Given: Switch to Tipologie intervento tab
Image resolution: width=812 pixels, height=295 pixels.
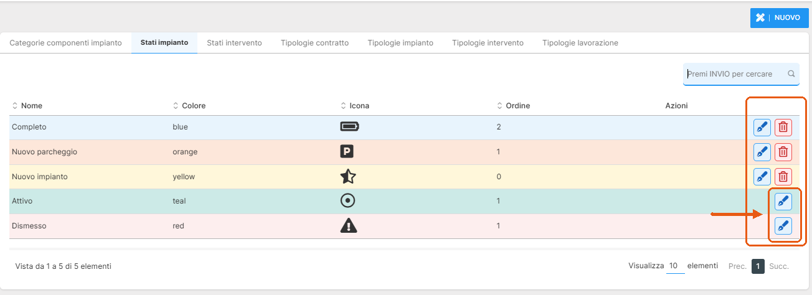Looking at the screenshot, I should click(x=488, y=43).
